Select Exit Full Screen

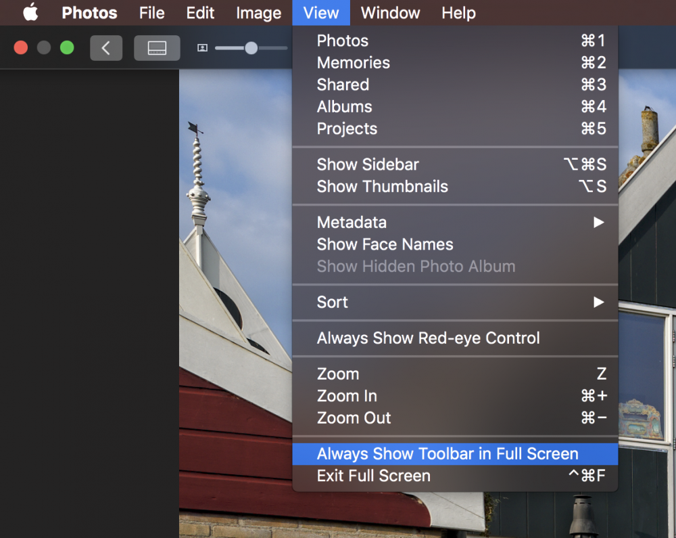coord(455,476)
